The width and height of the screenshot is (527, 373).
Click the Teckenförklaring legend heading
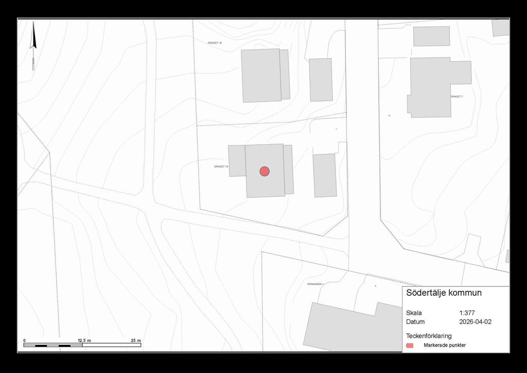429,335
